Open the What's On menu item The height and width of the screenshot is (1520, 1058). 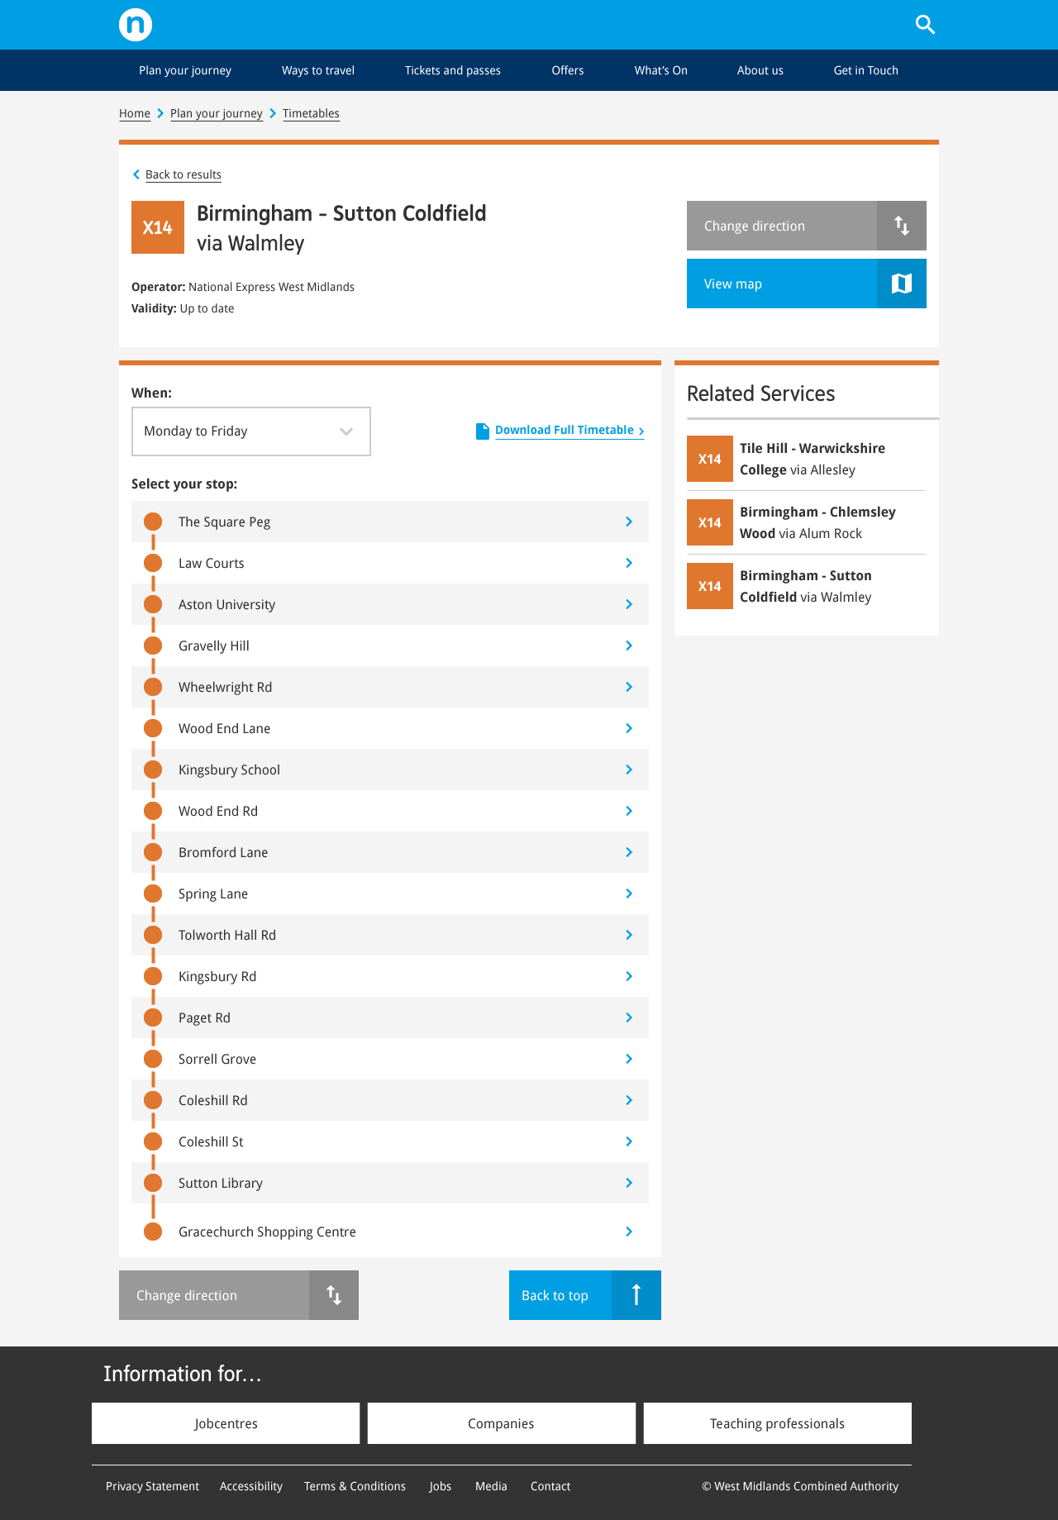[x=661, y=70]
